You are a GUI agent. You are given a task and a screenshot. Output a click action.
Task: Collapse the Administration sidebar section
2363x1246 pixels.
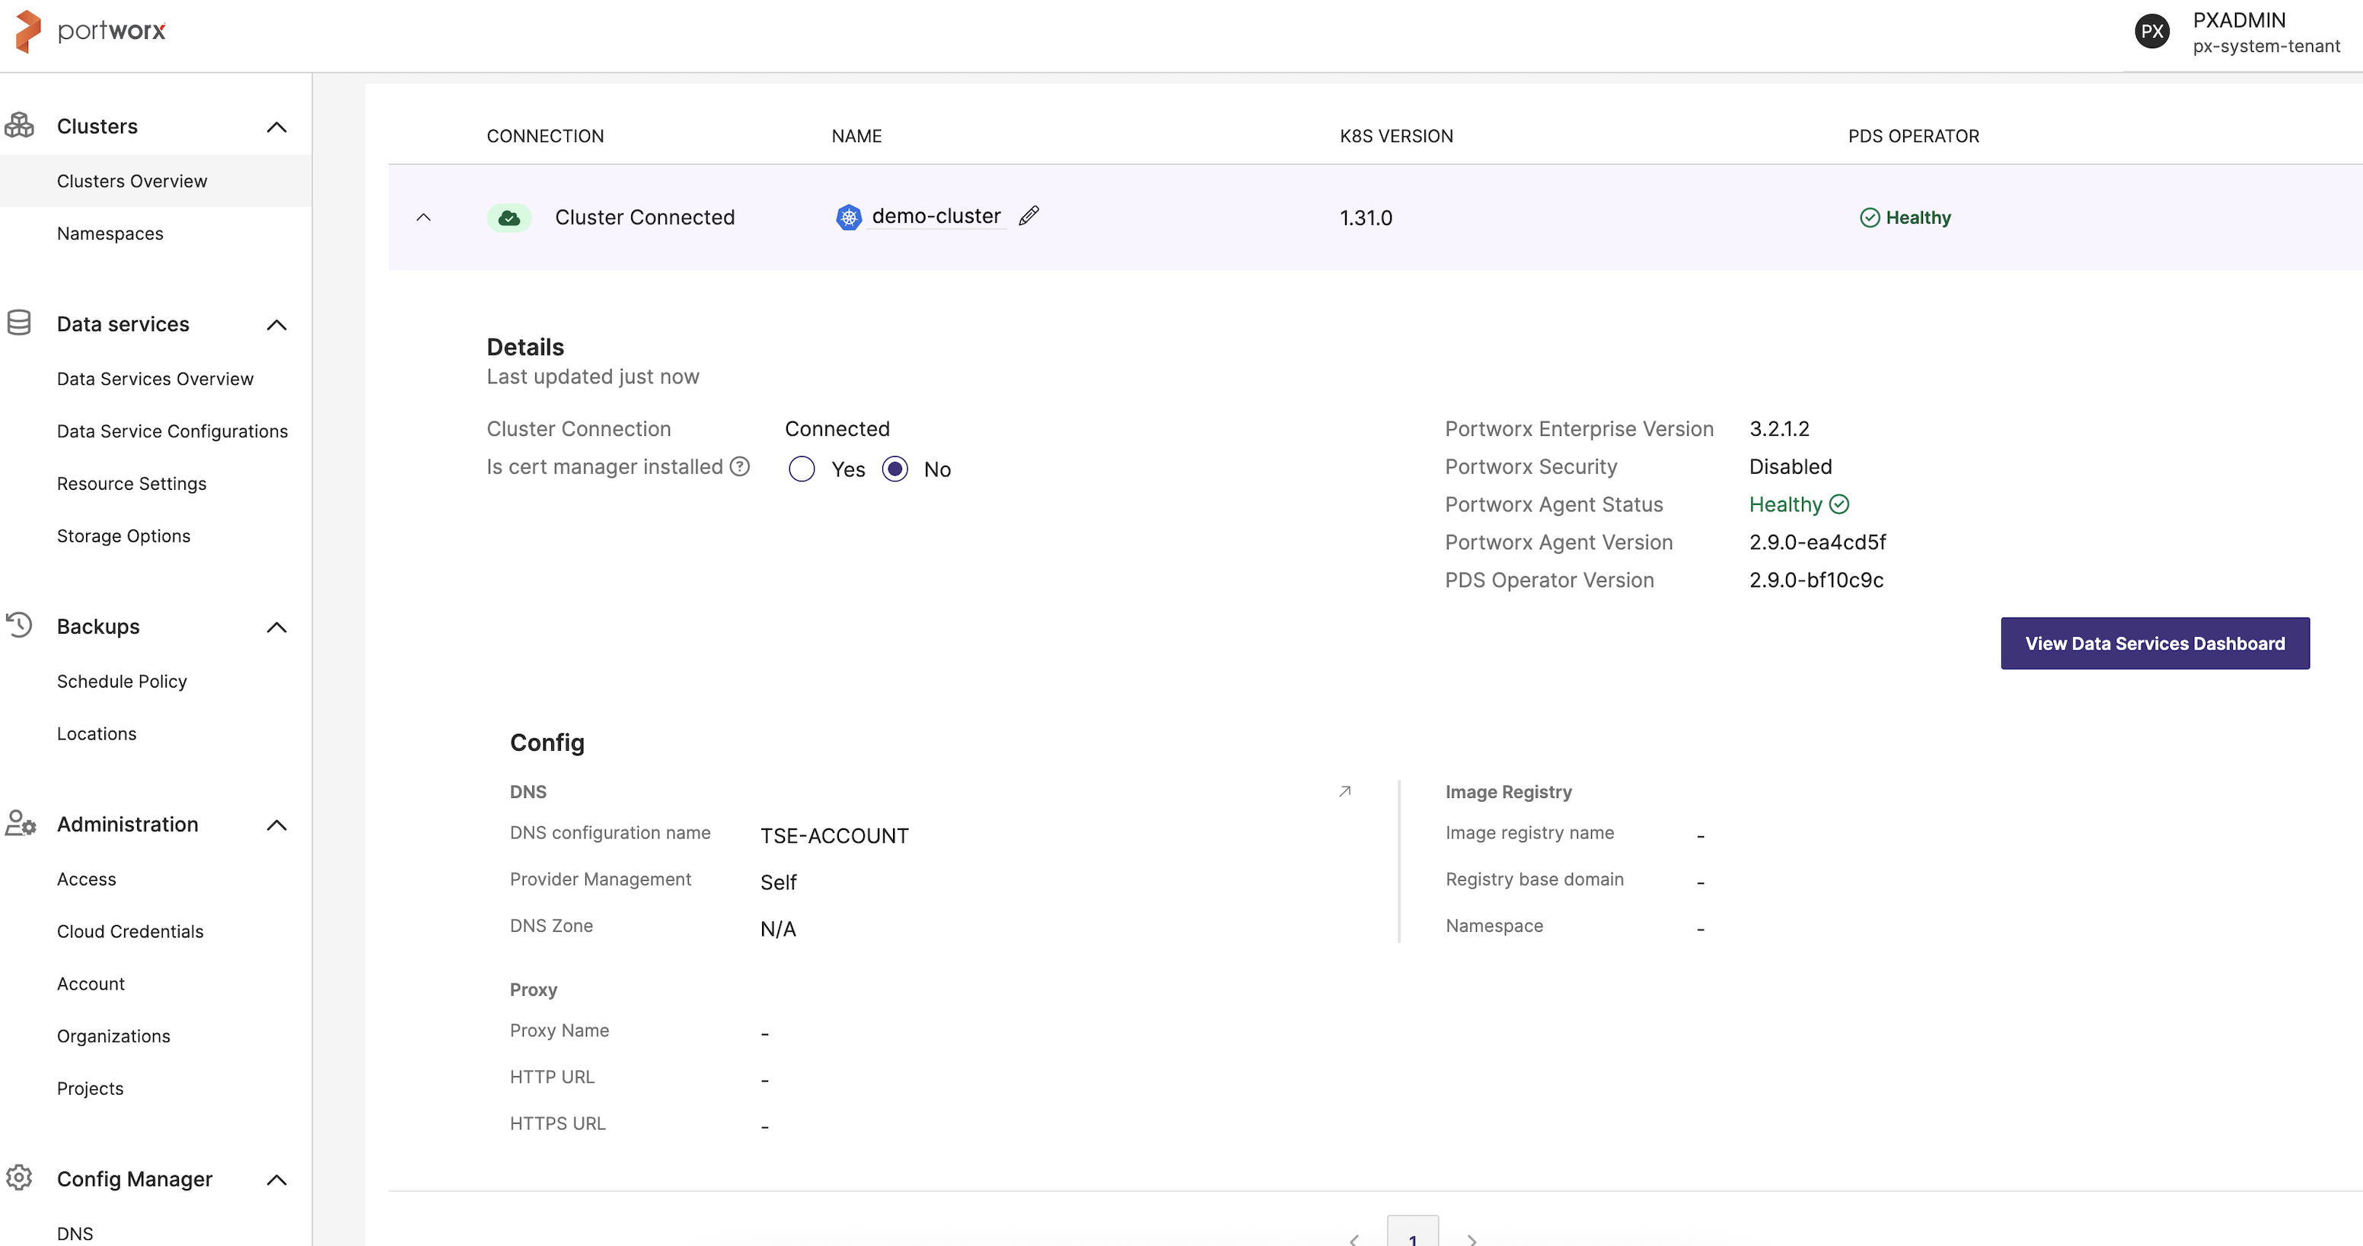point(276,825)
